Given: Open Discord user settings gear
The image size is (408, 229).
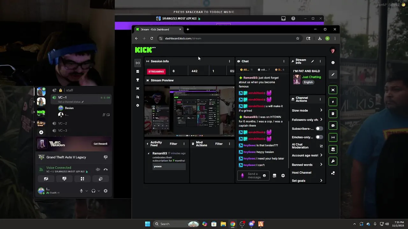Looking at the screenshot, I should (x=106, y=191).
